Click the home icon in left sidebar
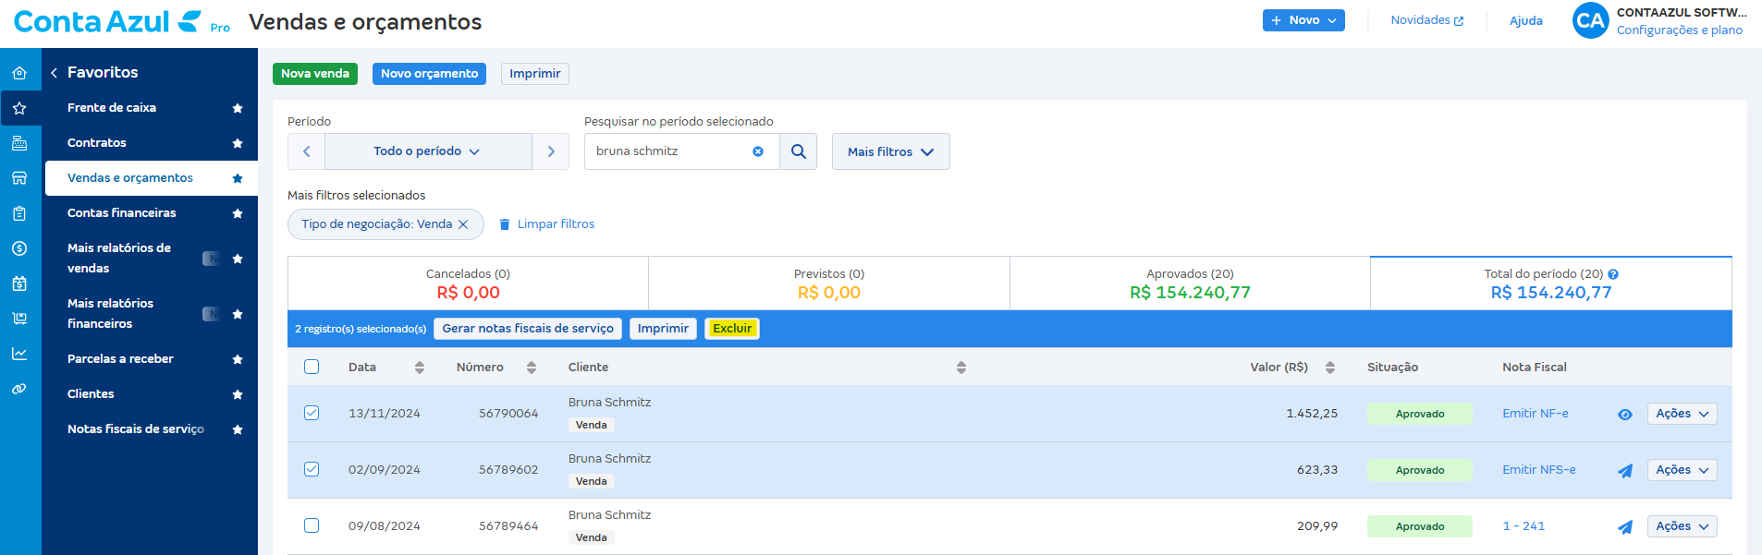Viewport: 1762px width, 555px height. coord(19,73)
